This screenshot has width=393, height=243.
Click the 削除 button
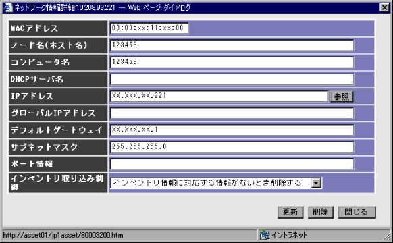(321, 213)
